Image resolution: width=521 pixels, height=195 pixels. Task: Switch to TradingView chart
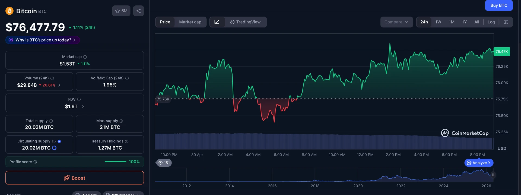pos(245,22)
